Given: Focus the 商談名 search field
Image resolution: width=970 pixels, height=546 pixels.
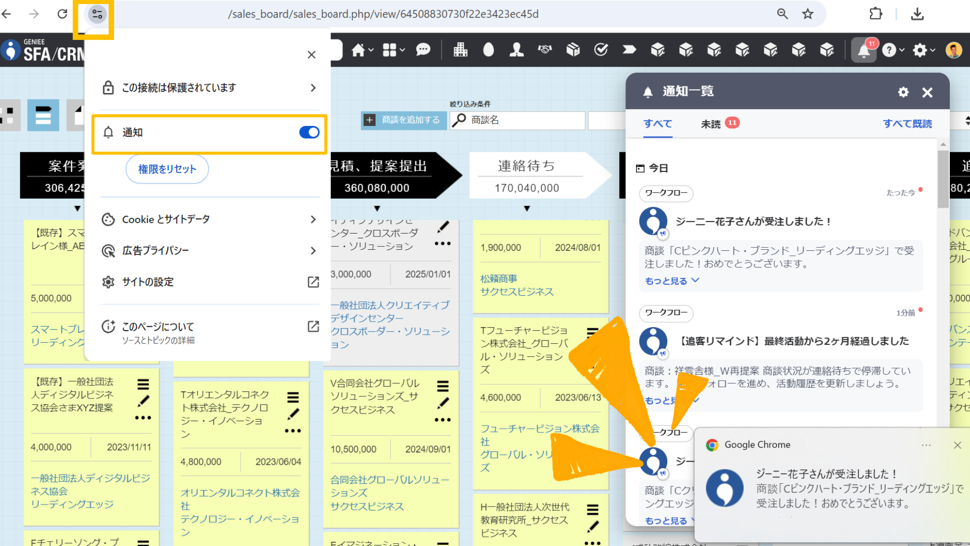Looking at the screenshot, I should click(517, 120).
